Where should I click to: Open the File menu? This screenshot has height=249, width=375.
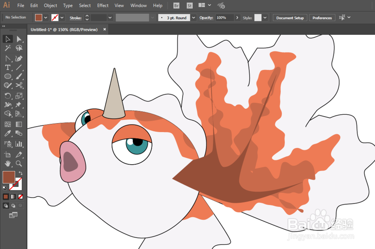point(21,6)
